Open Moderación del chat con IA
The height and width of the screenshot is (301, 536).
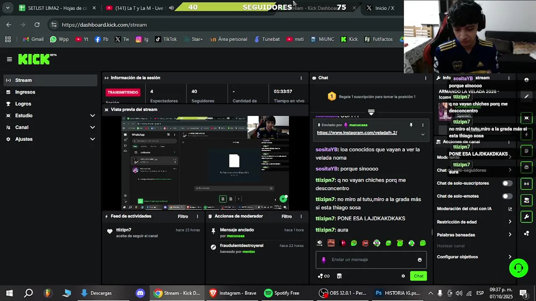coord(474,209)
